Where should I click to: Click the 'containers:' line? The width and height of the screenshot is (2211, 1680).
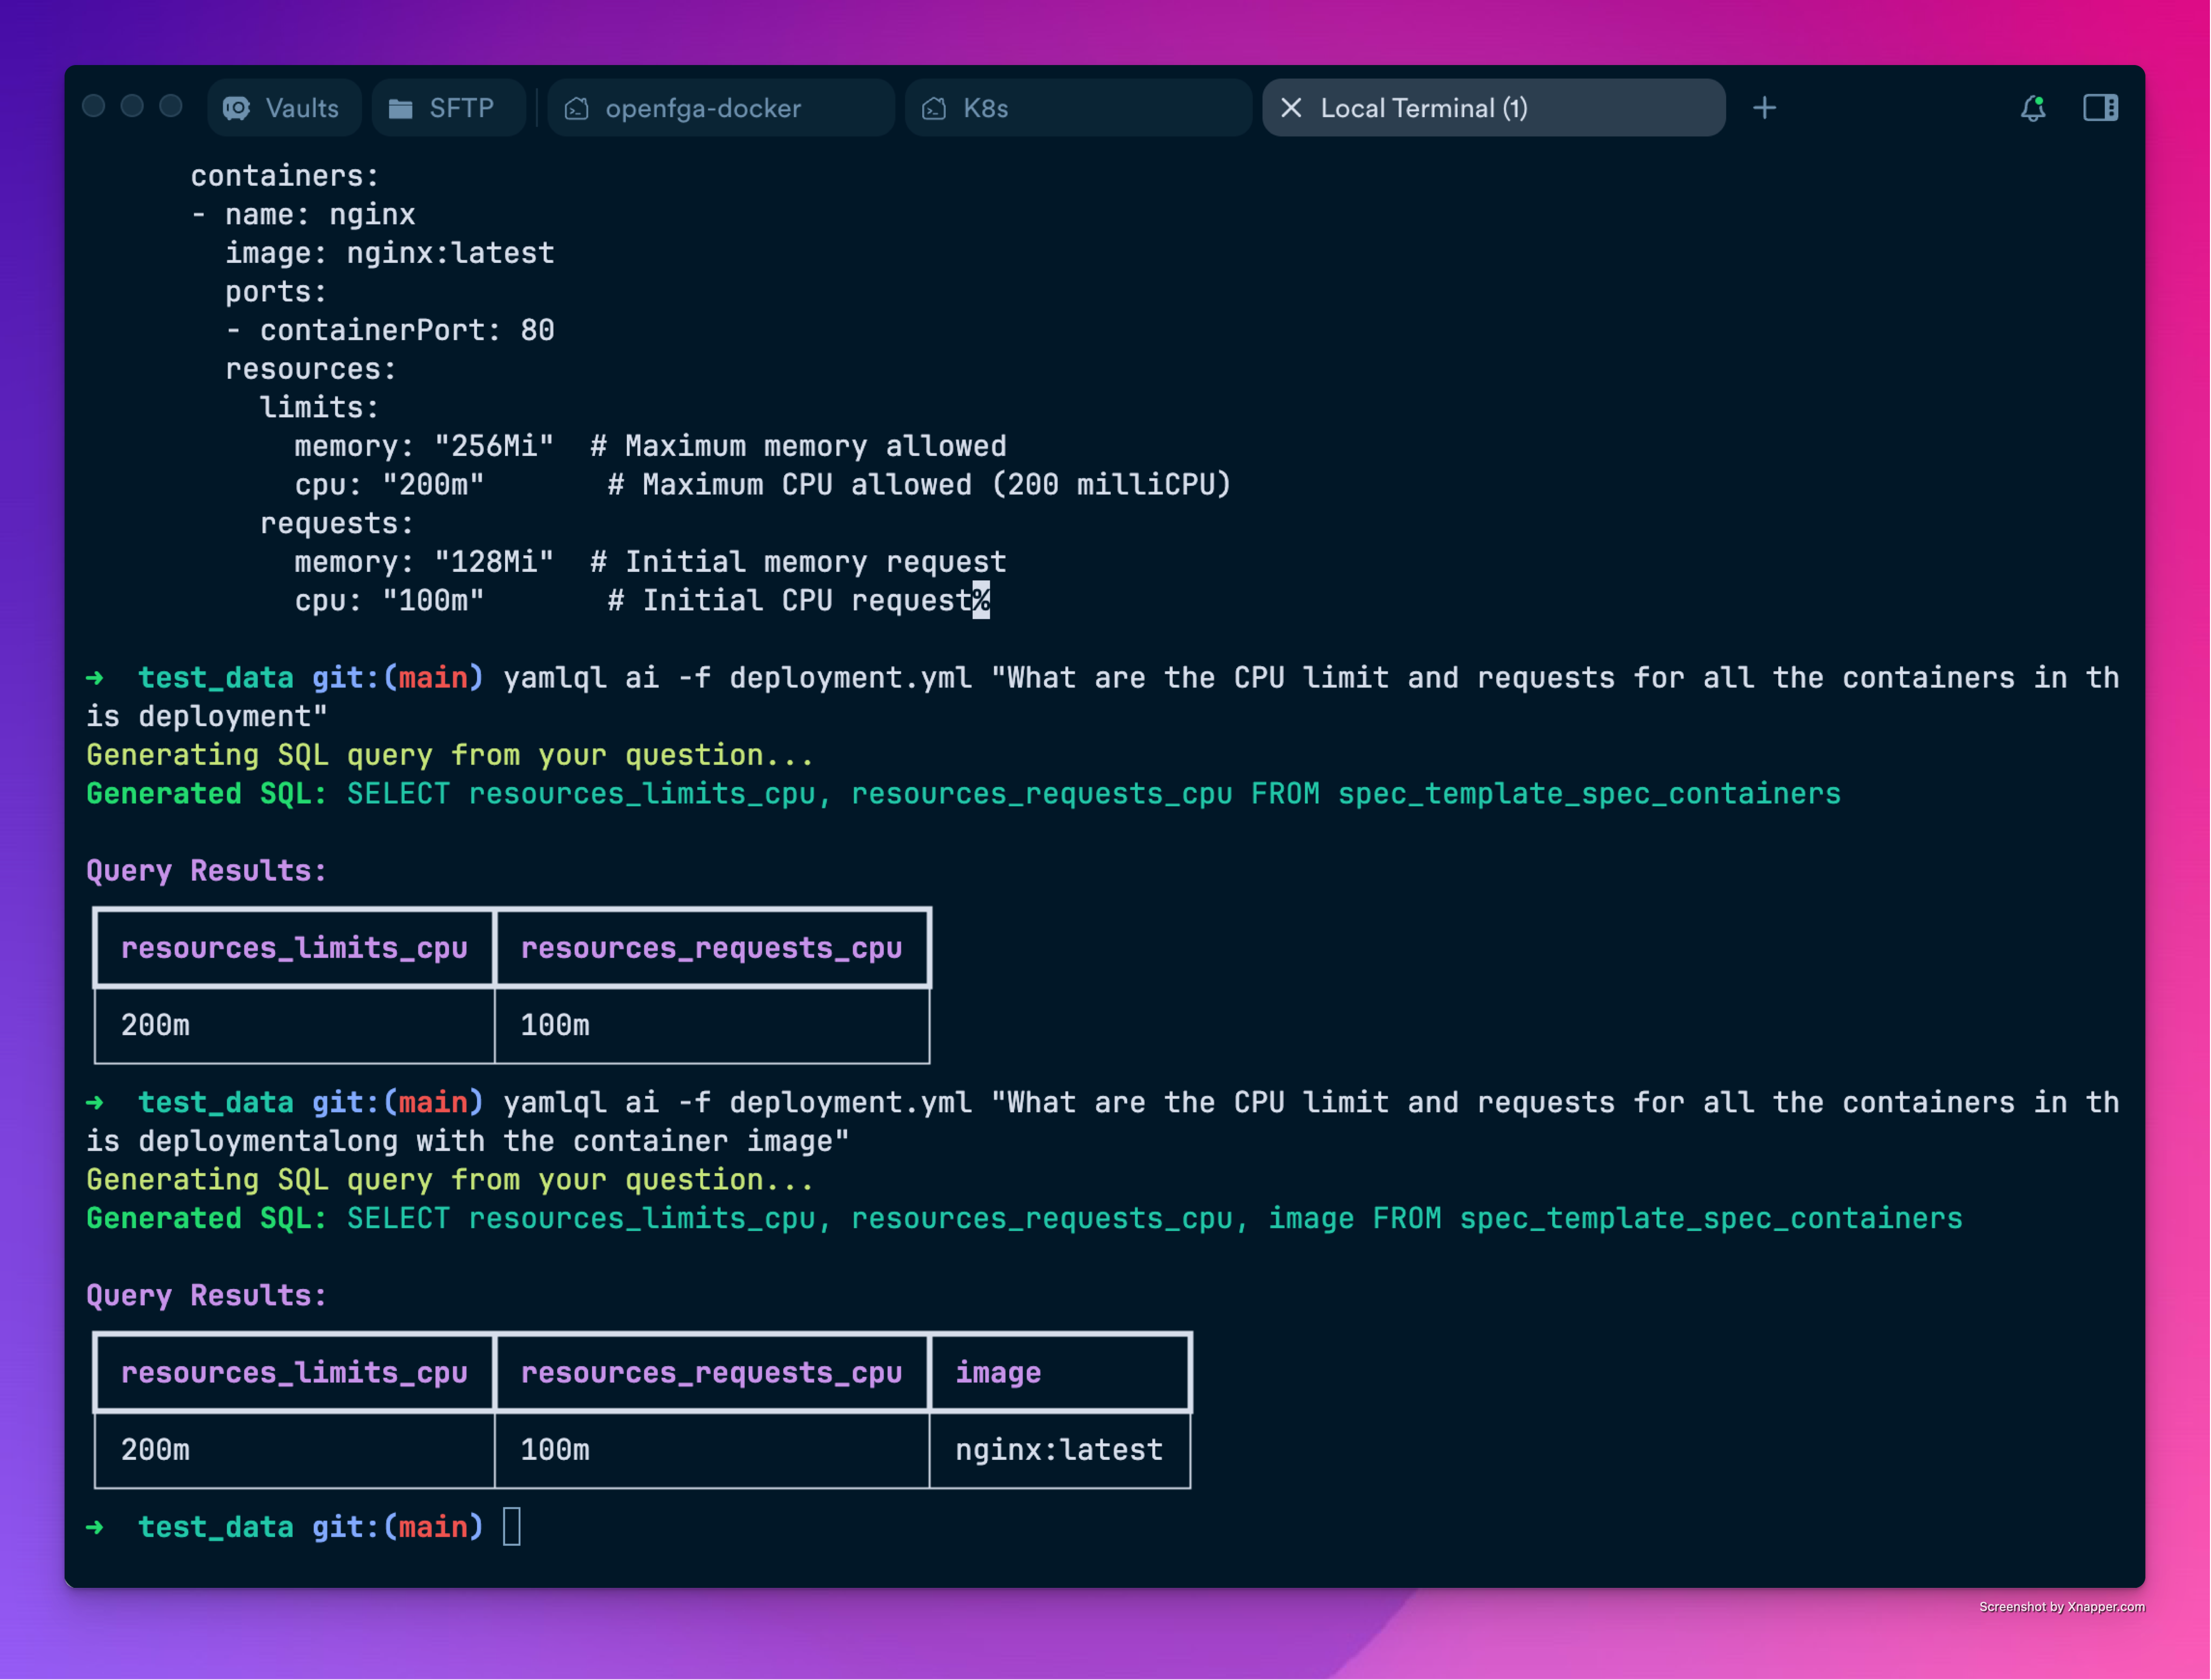pyautogui.click(x=285, y=176)
